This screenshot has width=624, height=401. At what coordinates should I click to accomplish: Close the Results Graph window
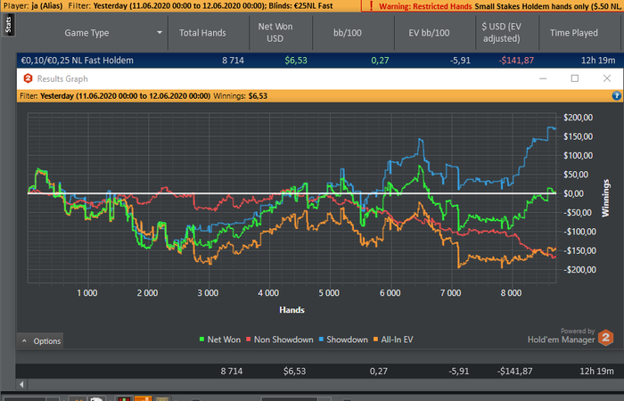click(x=607, y=78)
